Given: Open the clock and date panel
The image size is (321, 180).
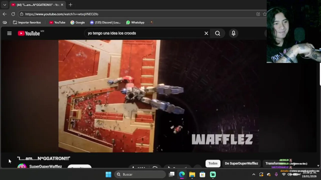Looking at the screenshot, I should click(x=309, y=174).
